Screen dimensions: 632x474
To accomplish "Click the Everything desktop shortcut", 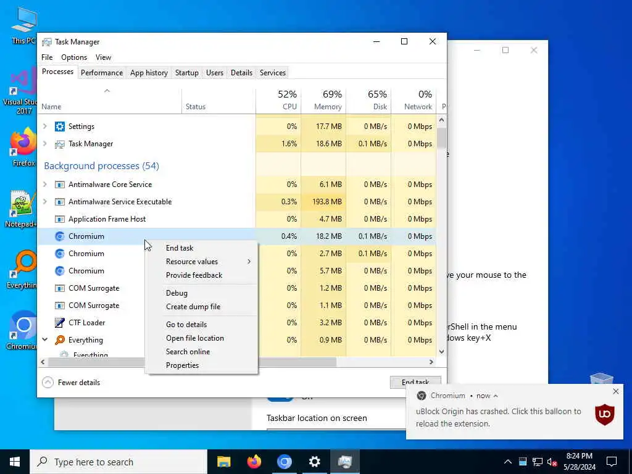I will pos(22,269).
